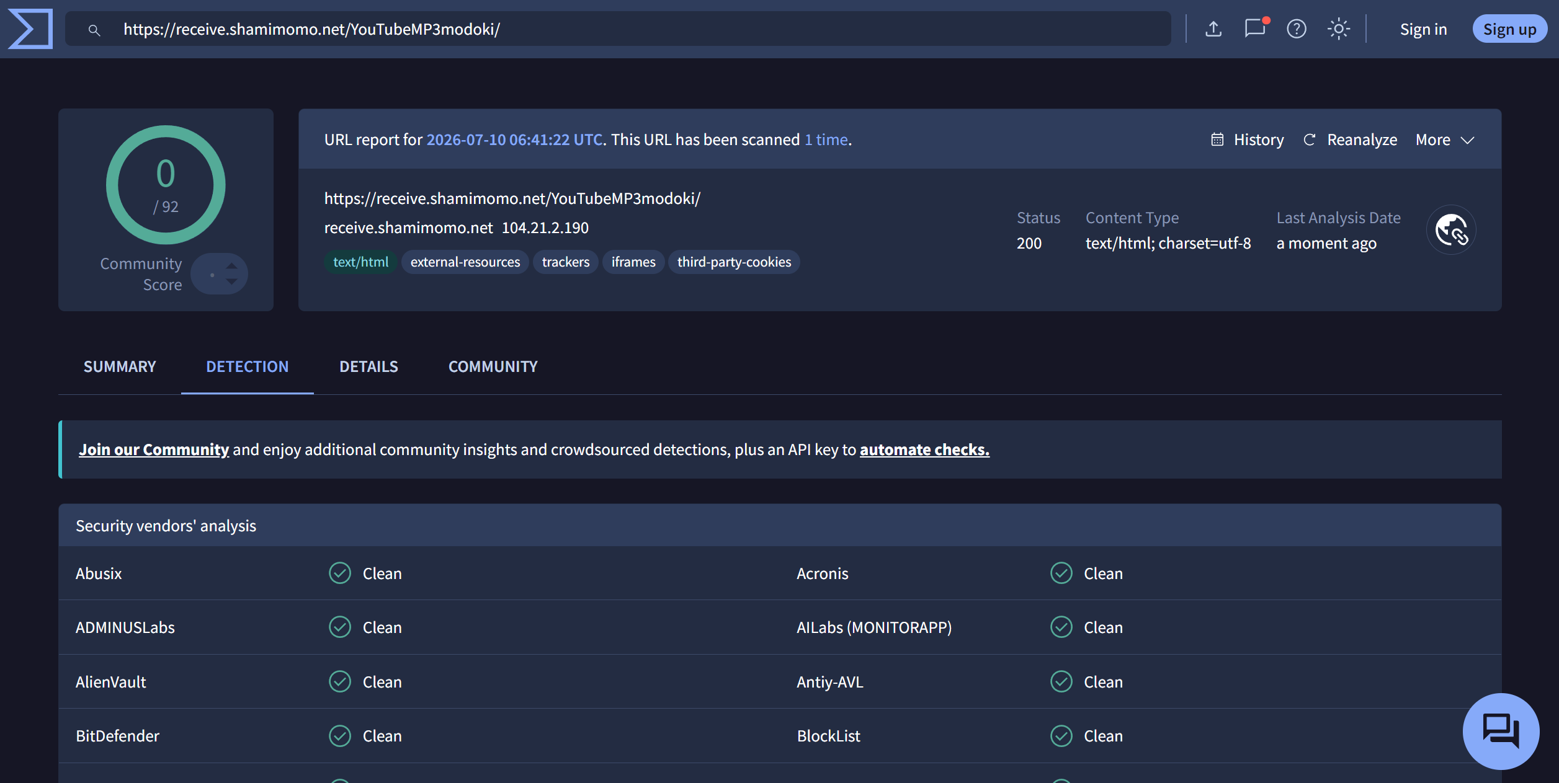Click the Abusix clean checkmark icon

pyautogui.click(x=340, y=573)
